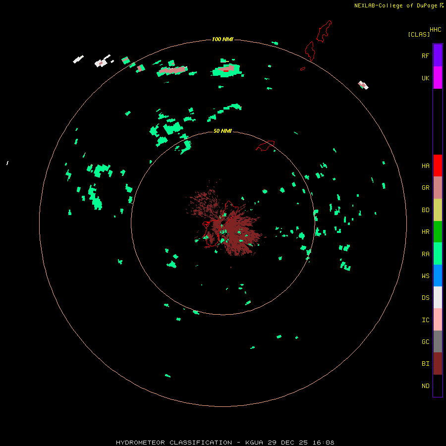446x446 pixels.
Task: Click the [CLAS] units label
Action: [419, 34]
